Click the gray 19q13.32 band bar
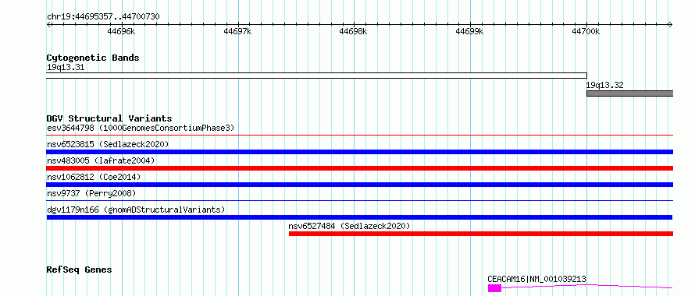 tap(630, 93)
